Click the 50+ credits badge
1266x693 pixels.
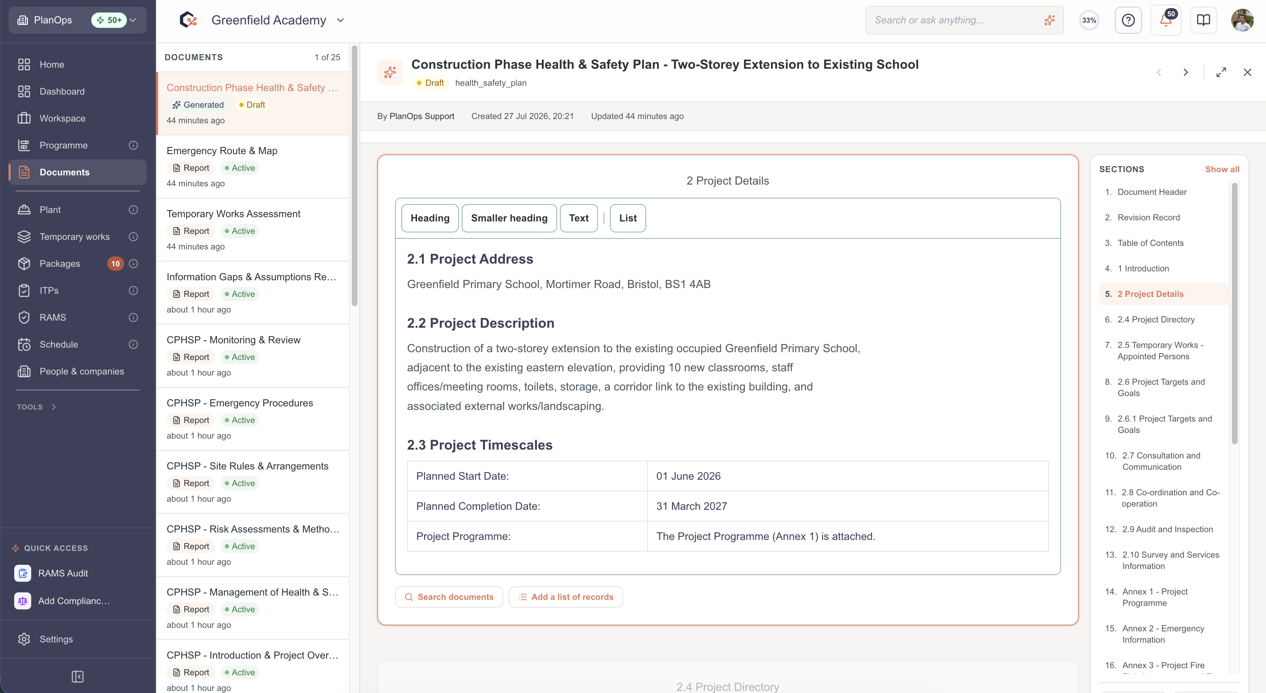point(109,20)
